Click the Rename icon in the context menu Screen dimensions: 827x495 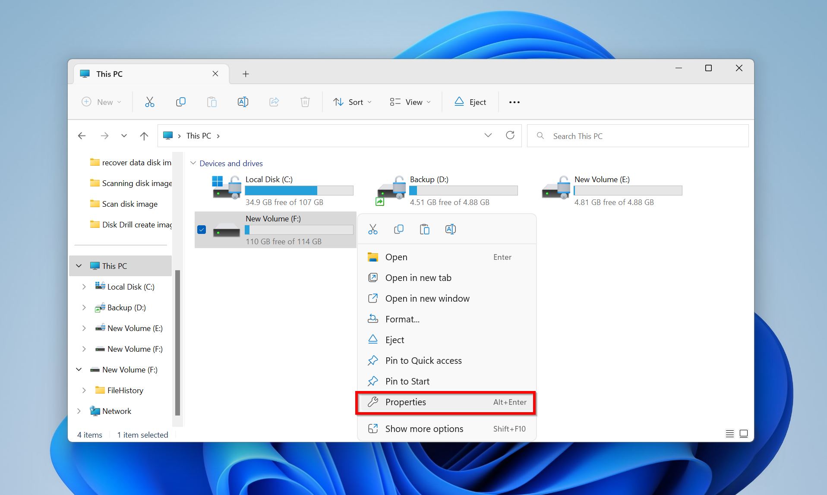pos(450,229)
